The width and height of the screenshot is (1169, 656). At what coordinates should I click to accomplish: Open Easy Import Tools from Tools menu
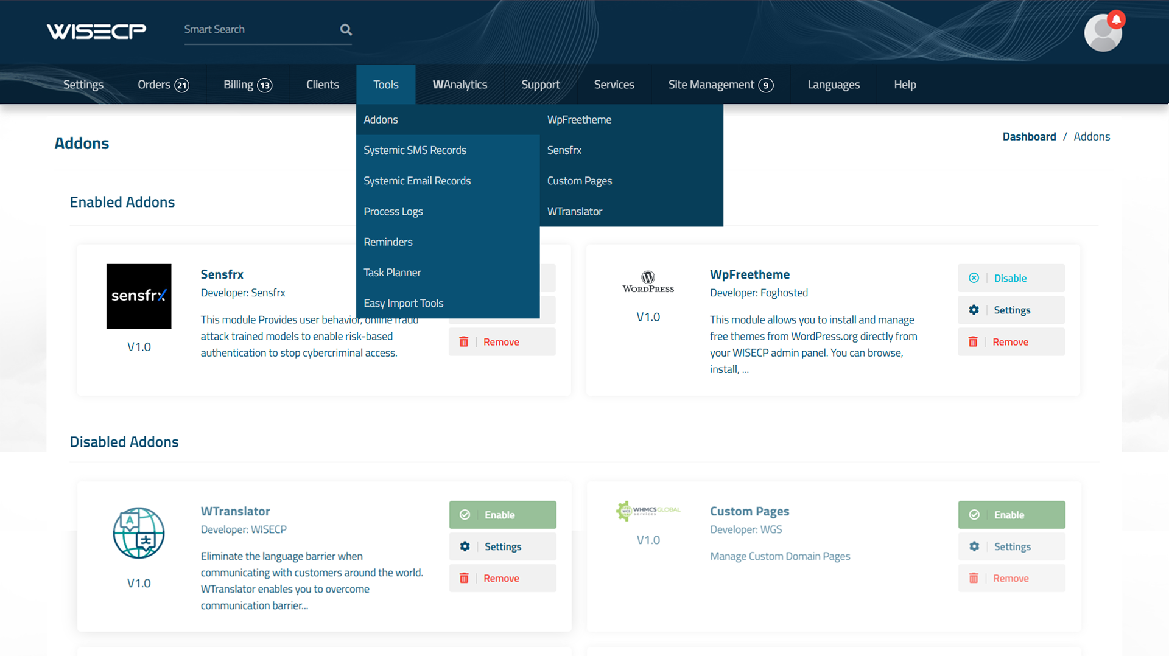pos(448,303)
